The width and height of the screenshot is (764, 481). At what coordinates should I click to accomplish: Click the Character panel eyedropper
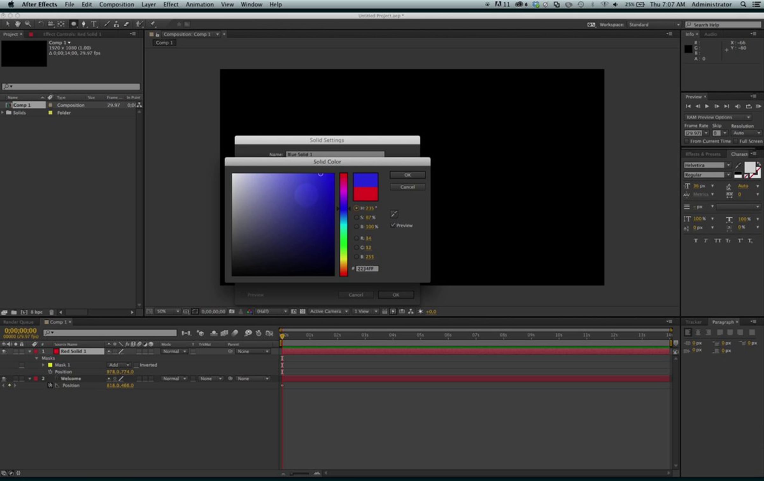coord(738,165)
